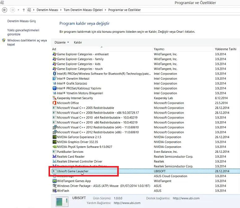
Task: Click the Windows features shield icon
Action: click(4, 40)
